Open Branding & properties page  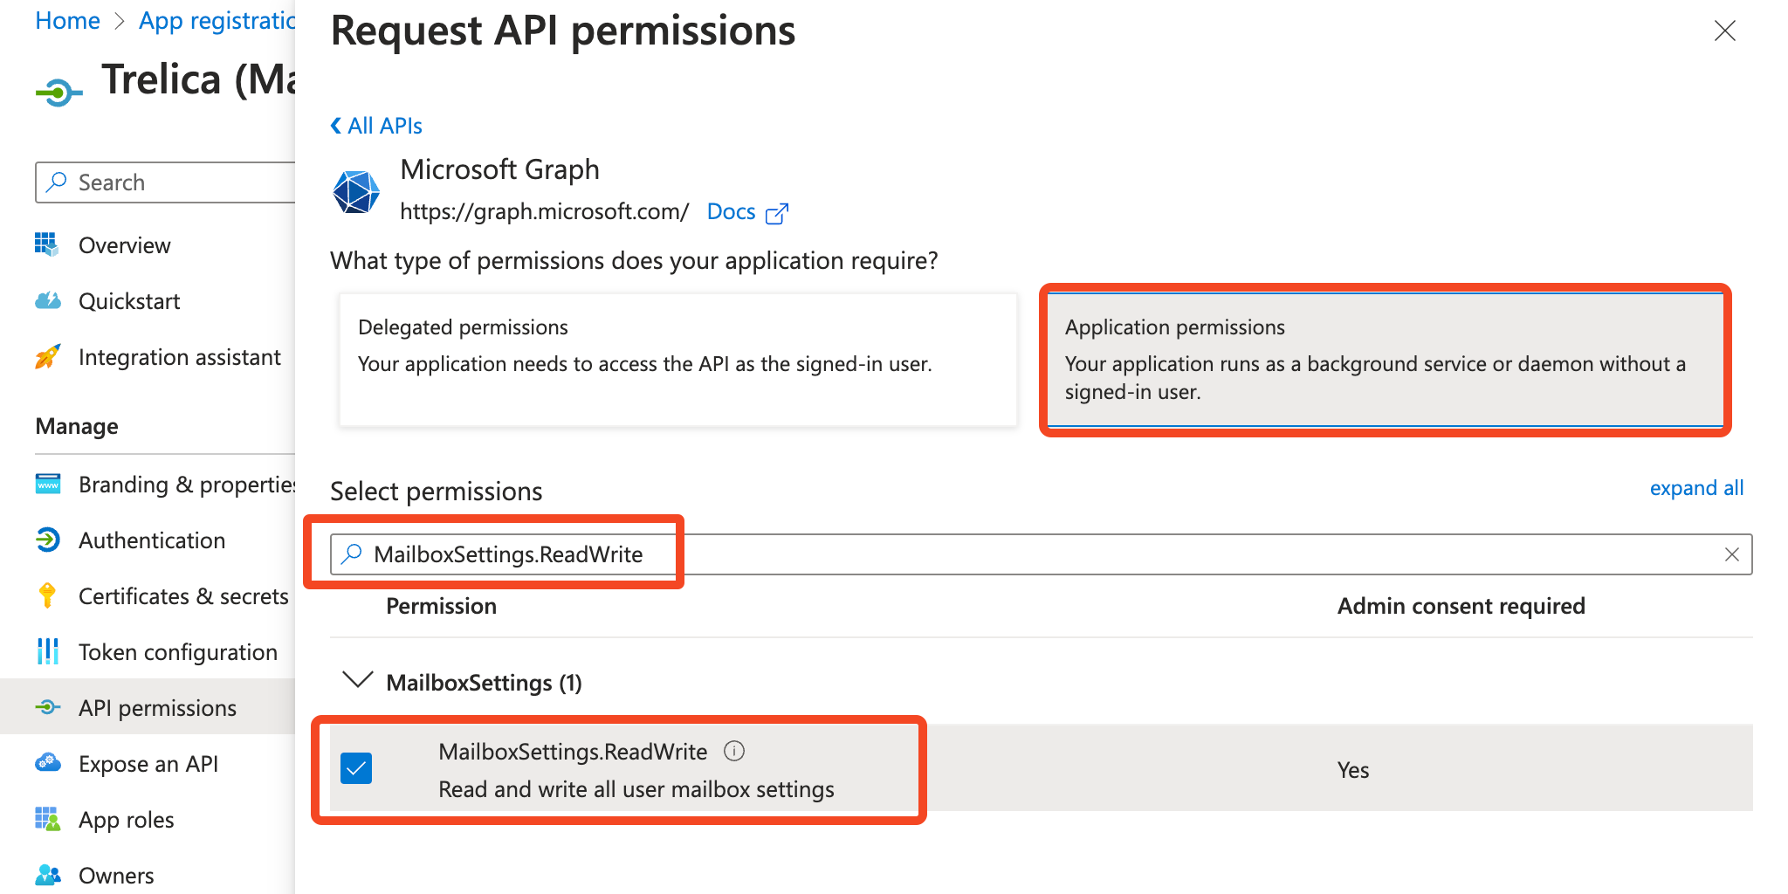click(x=187, y=485)
